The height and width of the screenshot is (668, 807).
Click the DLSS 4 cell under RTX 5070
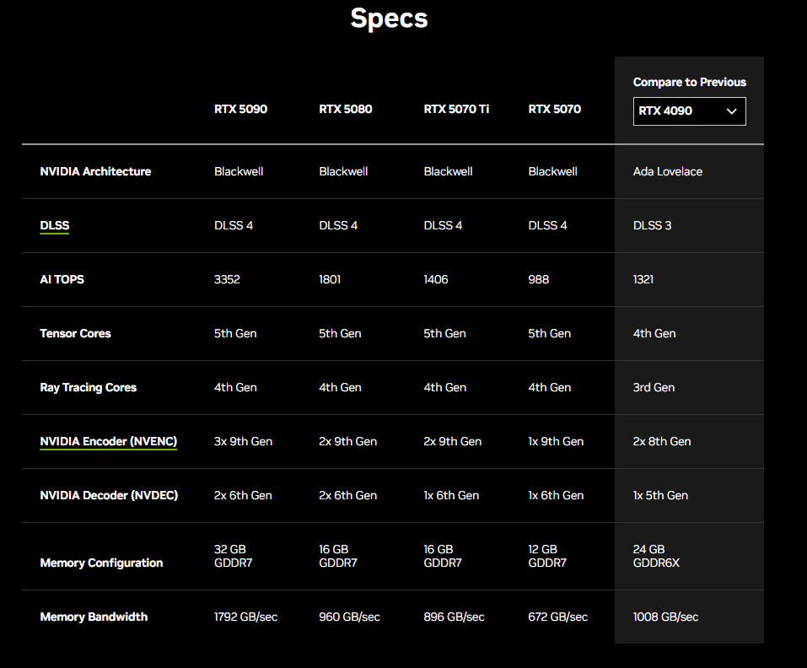coord(547,226)
